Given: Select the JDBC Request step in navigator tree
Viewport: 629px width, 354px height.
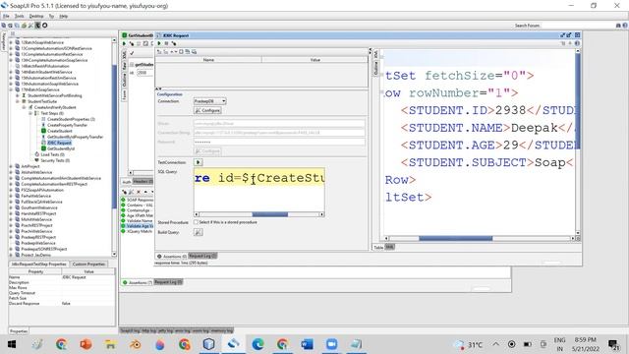Looking at the screenshot, I should [59, 143].
